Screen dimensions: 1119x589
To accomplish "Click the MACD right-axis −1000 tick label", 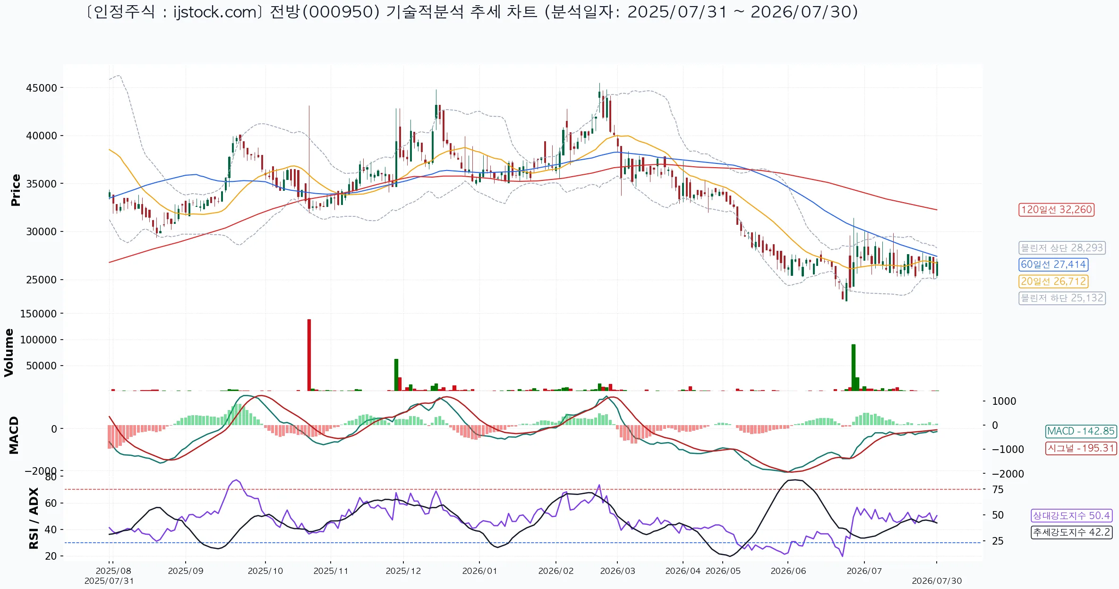I will tap(1008, 450).
